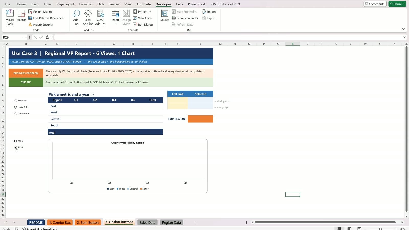
Task: Click the vertical scrollbar thumb
Action: point(406,129)
